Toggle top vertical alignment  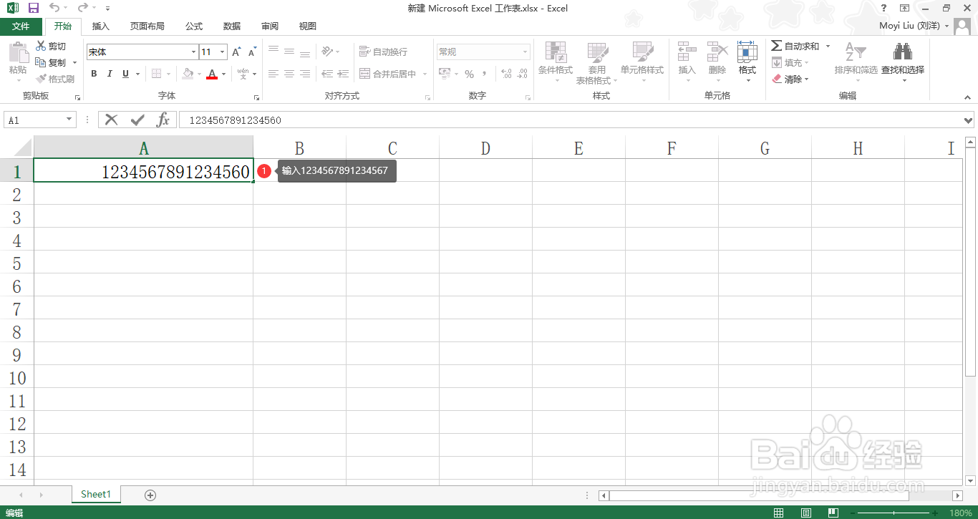[273, 52]
